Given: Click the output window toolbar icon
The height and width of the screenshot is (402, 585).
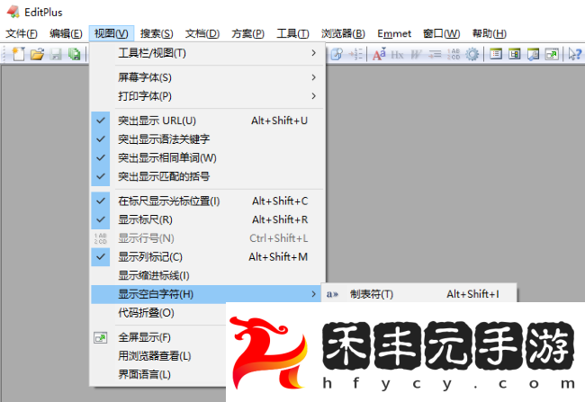Looking at the screenshot, I should pyautogui.click(x=533, y=55).
